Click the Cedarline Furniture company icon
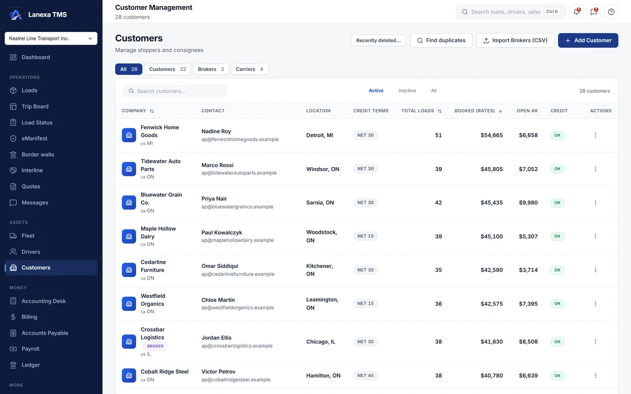 tap(129, 270)
